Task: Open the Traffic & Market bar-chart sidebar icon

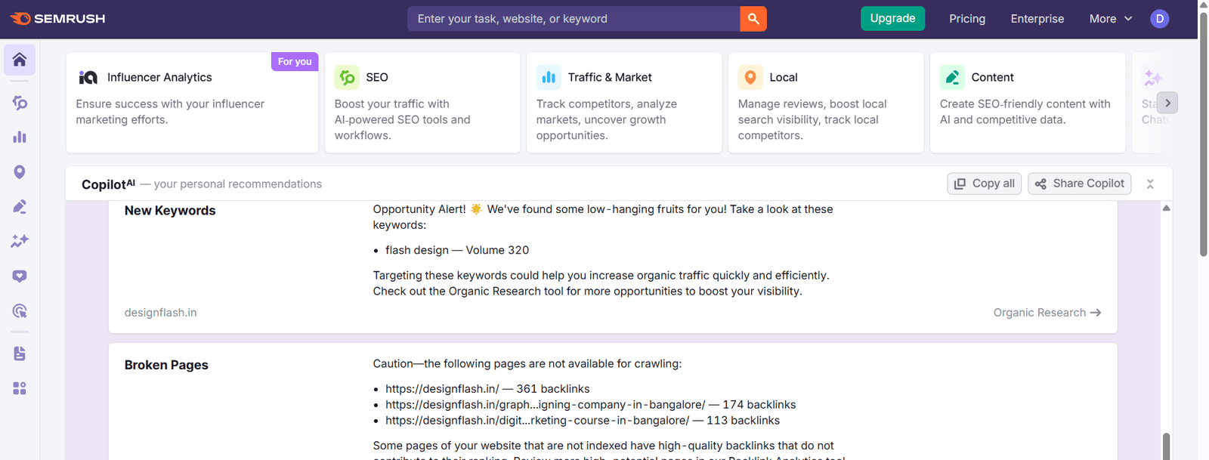Action: point(20,137)
